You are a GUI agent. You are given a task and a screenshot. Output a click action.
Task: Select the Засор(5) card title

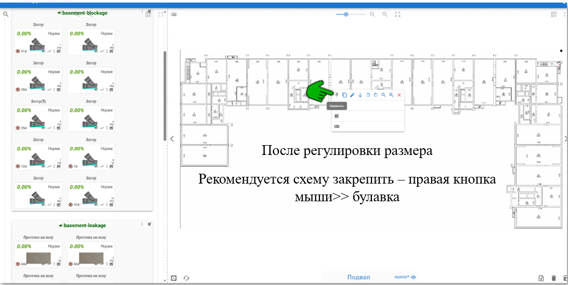(38, 101)
